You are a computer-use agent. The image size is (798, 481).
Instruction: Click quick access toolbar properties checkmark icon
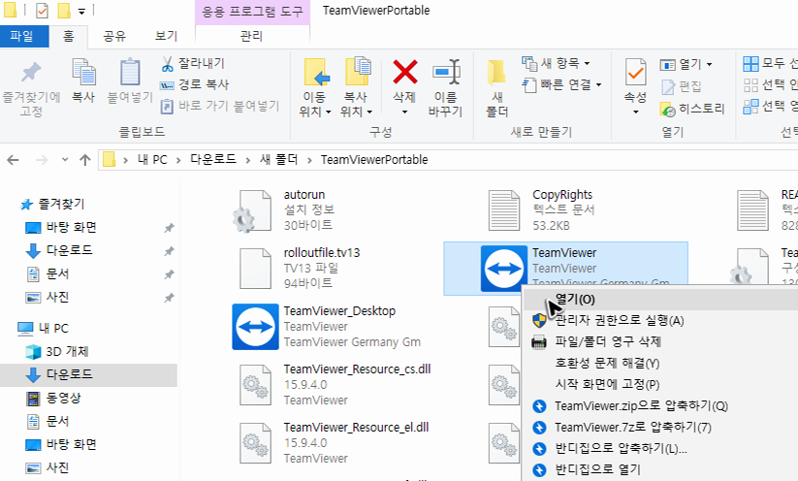[x=43, y=10]
